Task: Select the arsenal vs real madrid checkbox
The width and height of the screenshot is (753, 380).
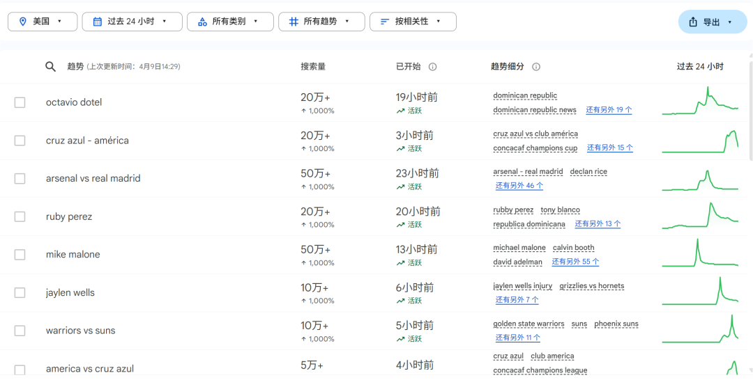Action: (x=20, y=179)
